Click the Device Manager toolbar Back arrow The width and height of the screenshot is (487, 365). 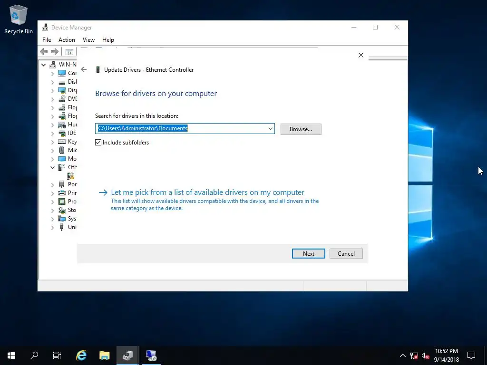44,51
